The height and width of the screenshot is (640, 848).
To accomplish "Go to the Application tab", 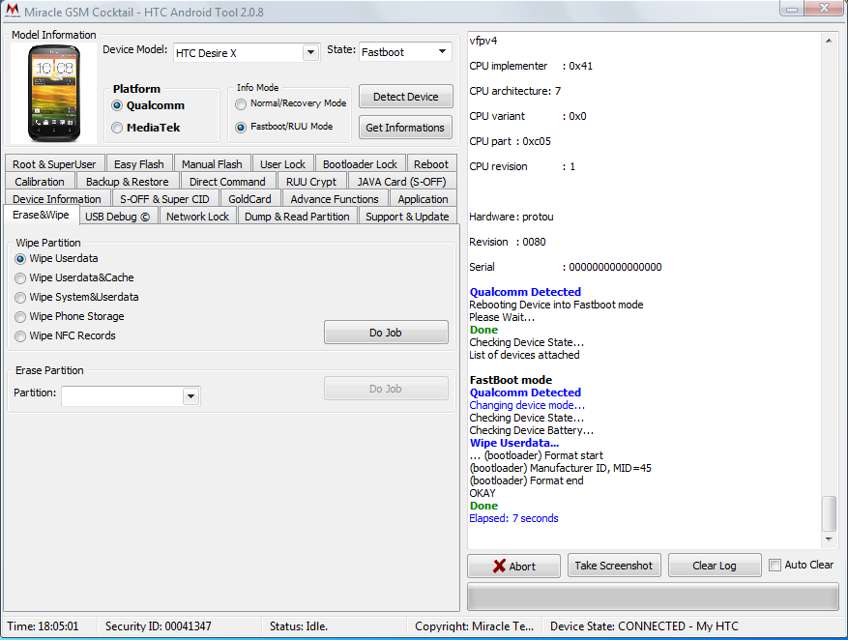I will (423, 198).
